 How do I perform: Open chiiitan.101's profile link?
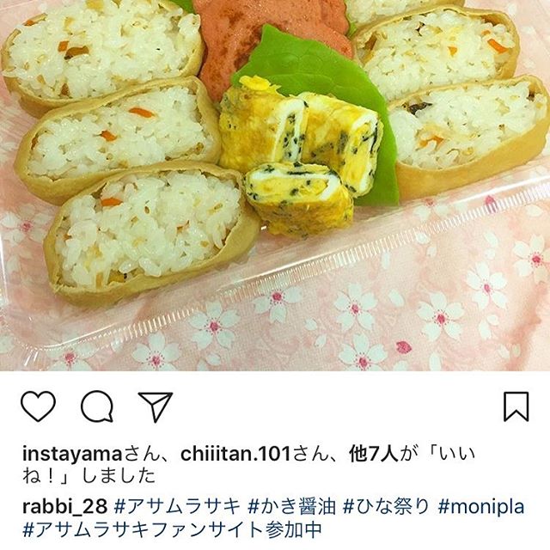pyautogui.click(x=235, y=454)
